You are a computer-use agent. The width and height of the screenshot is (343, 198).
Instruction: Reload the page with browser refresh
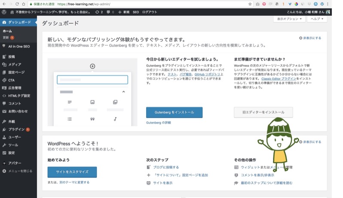(x=17, y=4)
